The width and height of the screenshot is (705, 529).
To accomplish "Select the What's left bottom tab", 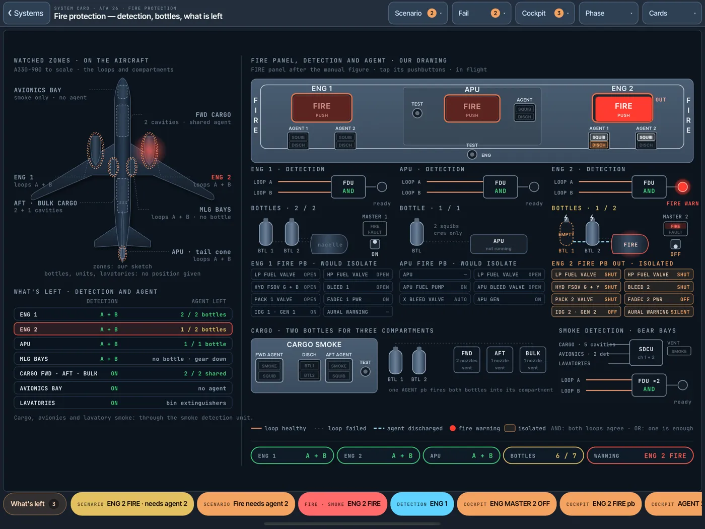I will pos(35,504).
